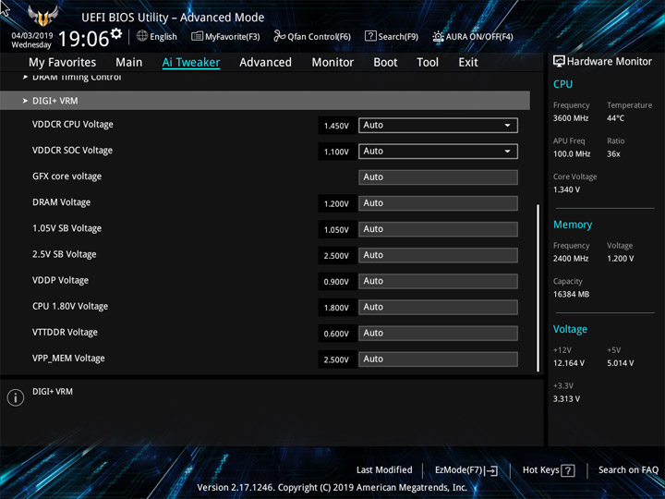Open Qfan Control fan icon
Viewport: 665px width, 499px height.
click(279, 36)
